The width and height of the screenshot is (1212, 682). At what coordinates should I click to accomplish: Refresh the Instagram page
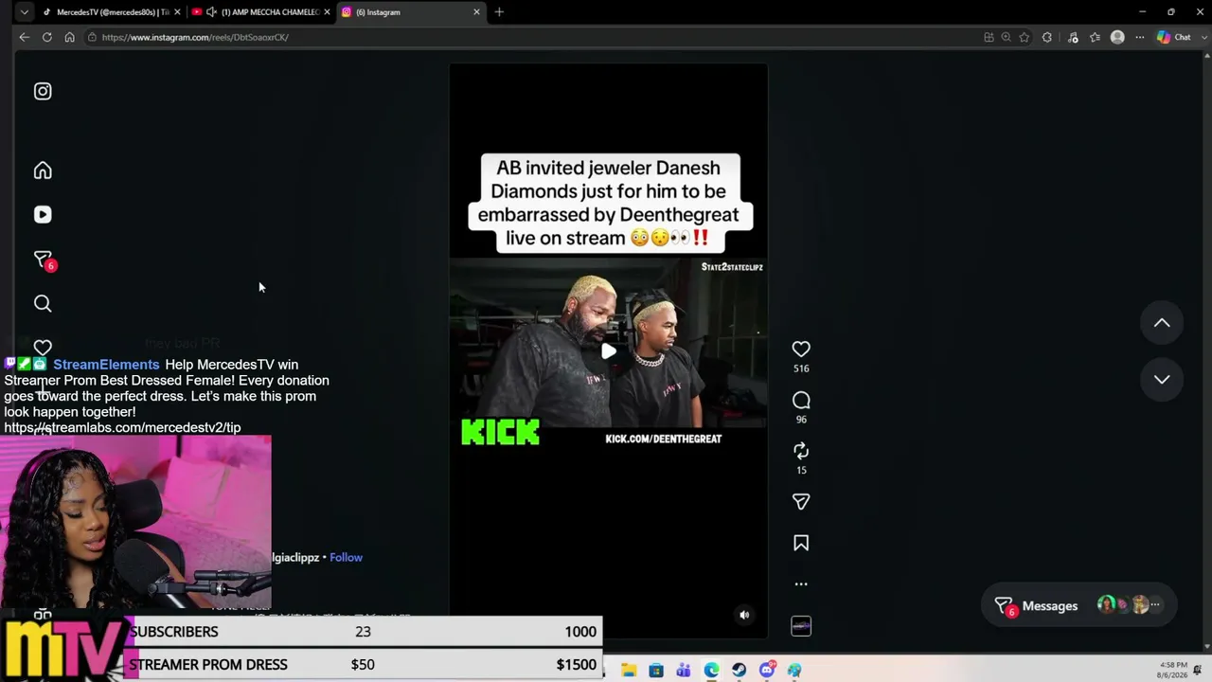click(x=46, y=37)
